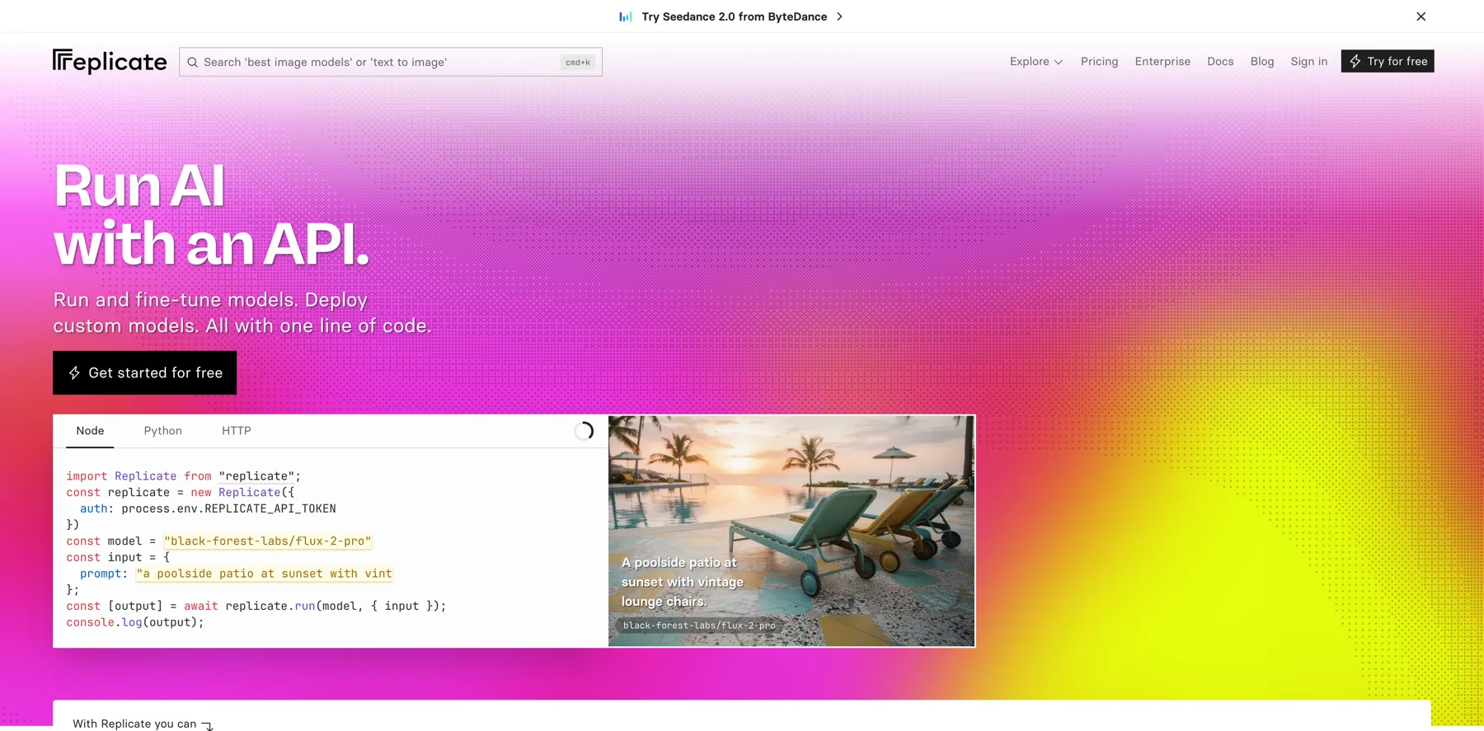
Task: Click the search magnifier icon
Action: 193,62
